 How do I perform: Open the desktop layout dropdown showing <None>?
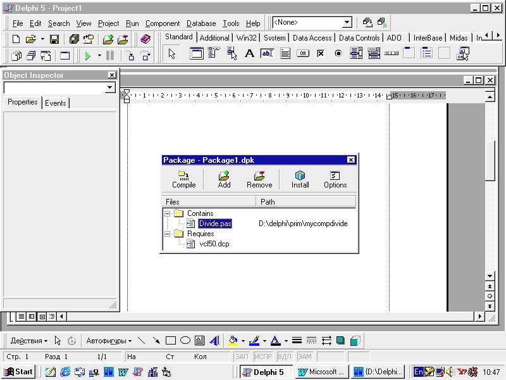347,22
